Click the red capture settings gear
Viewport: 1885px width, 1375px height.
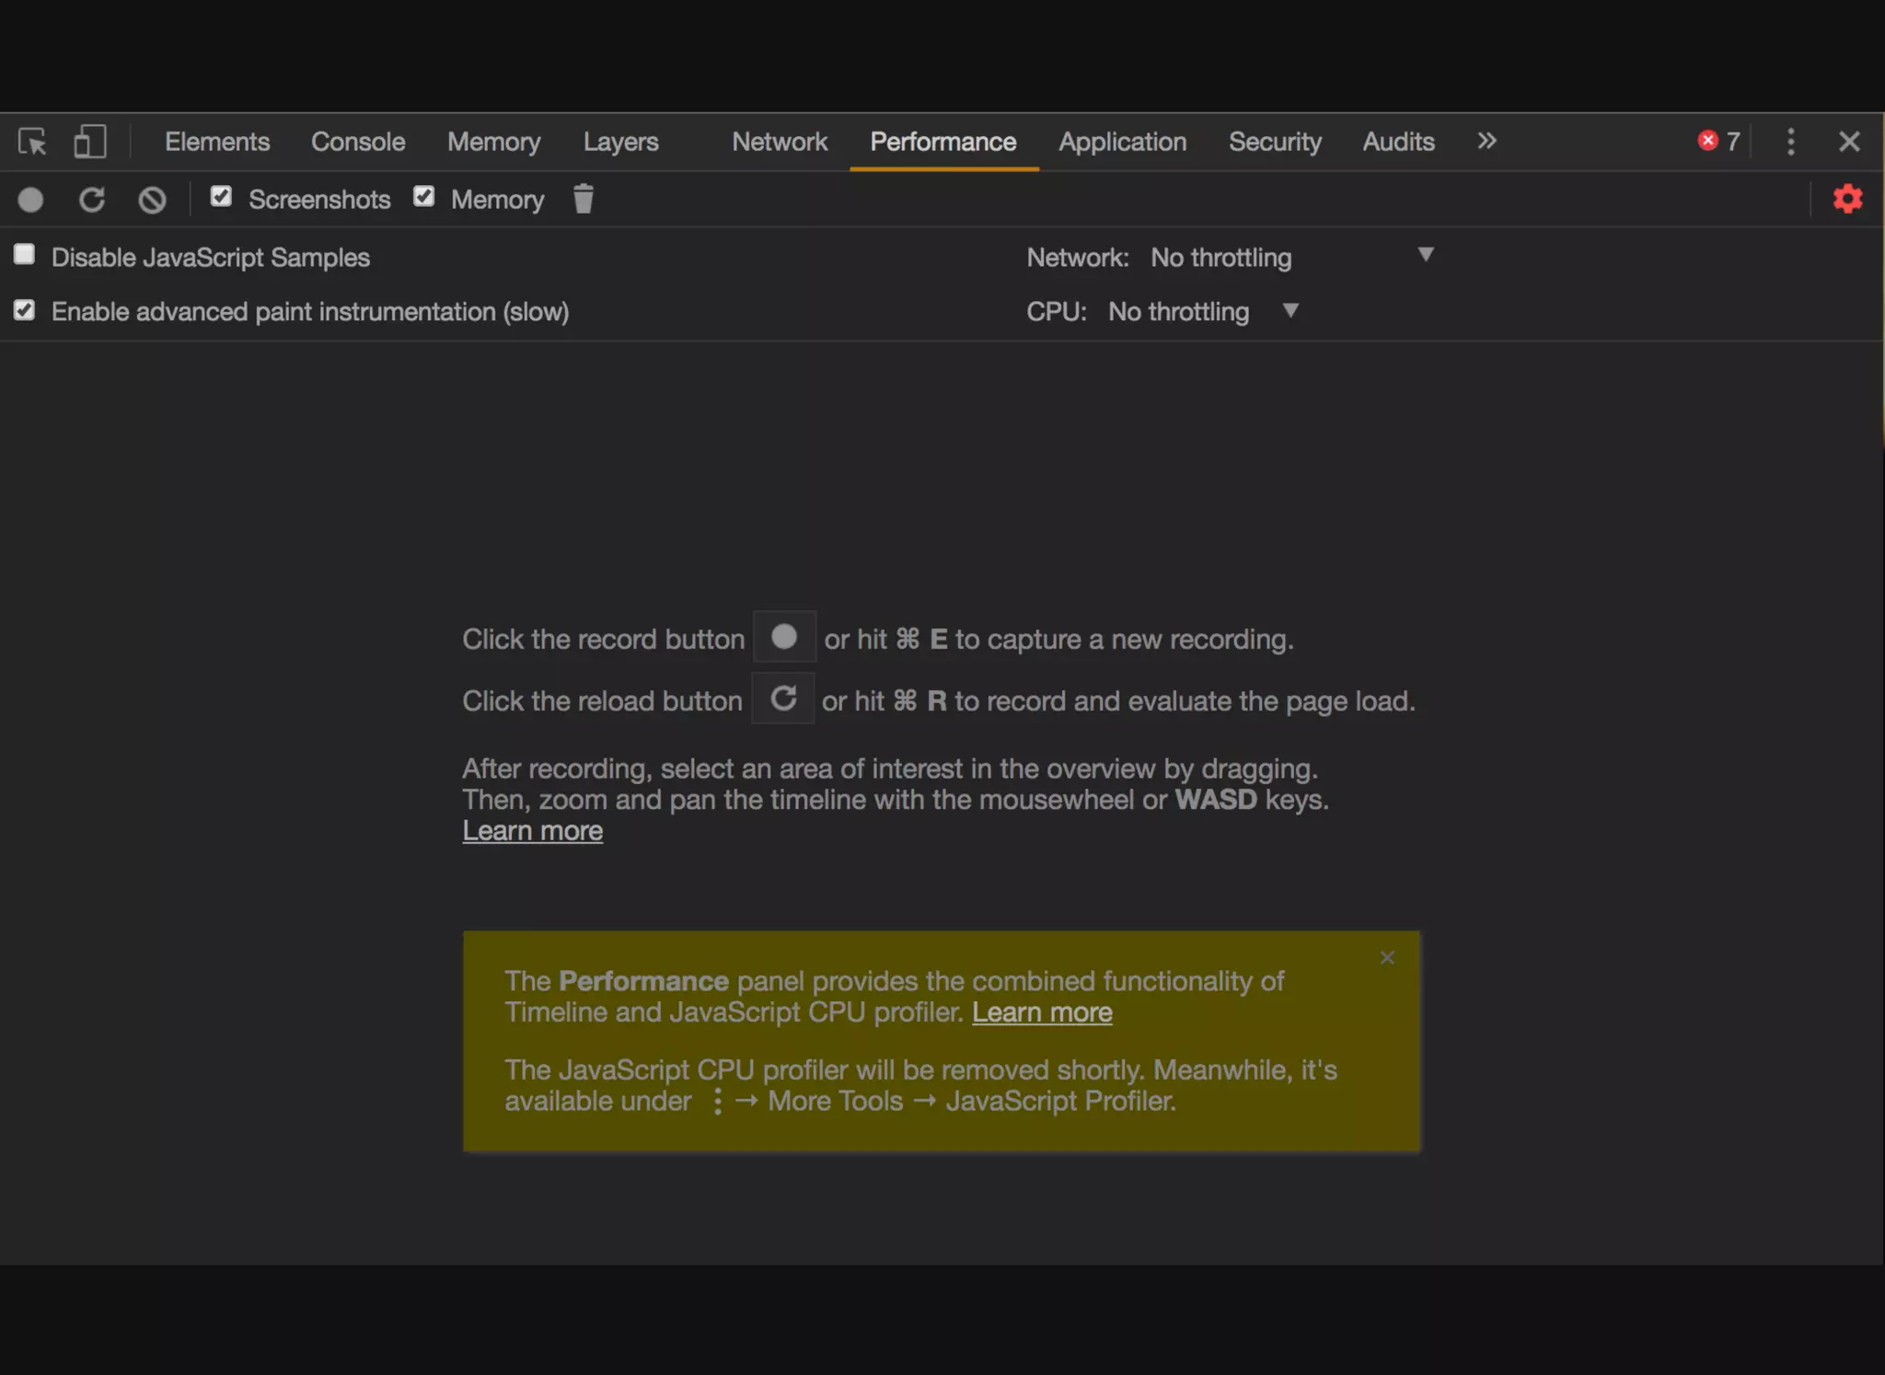point(1847,199)
